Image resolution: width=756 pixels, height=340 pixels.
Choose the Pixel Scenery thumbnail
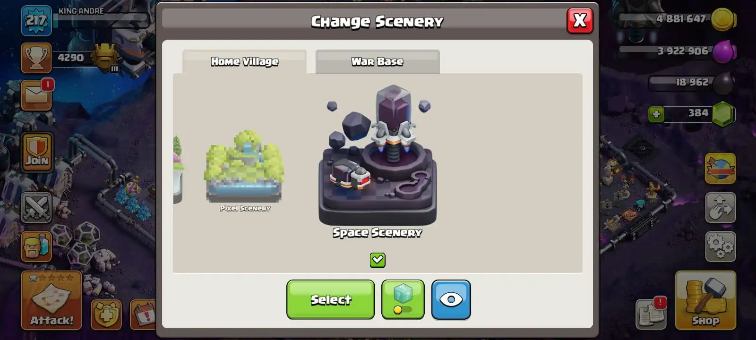click(x=245, y=171)
